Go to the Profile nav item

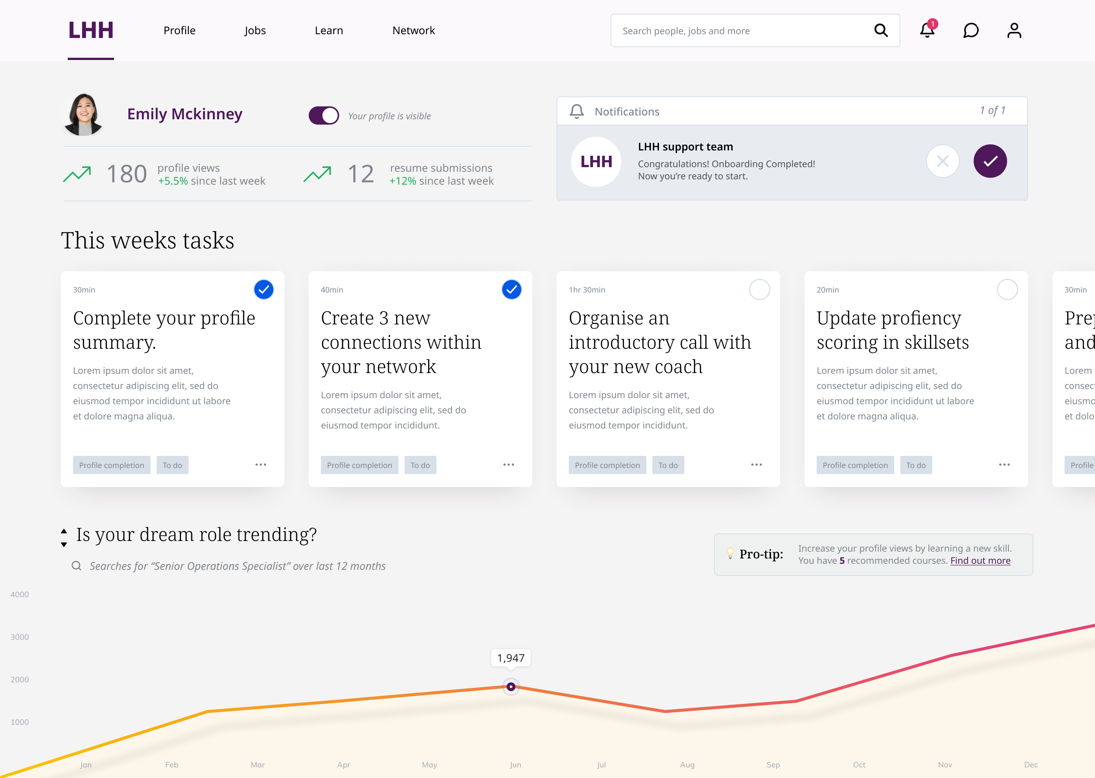coord(179,31)
